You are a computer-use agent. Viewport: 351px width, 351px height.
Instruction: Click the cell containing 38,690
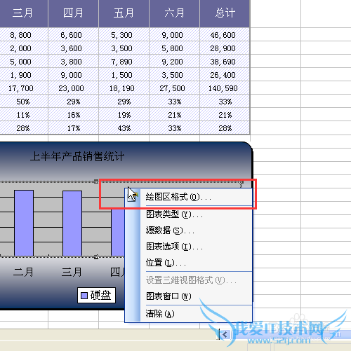[x=225, y=62]
